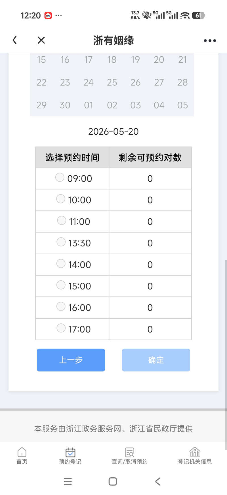
Task: Select the 17:00 time slot radio
Action: point(61,328)
